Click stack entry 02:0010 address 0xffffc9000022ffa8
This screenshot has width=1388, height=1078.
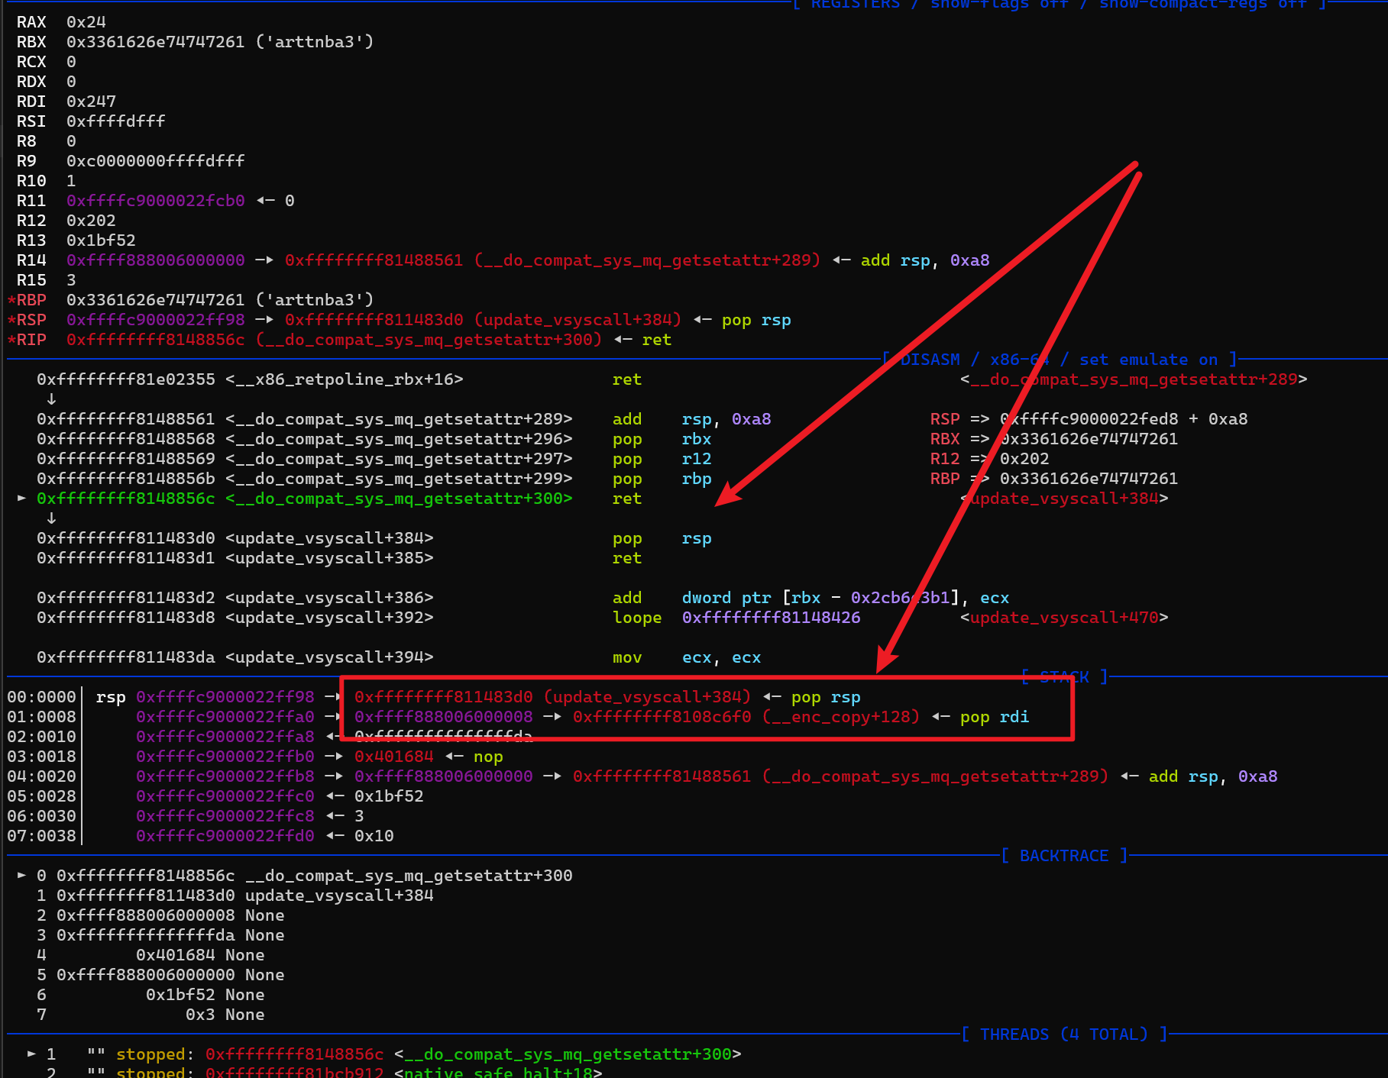(x=225, y=737)
